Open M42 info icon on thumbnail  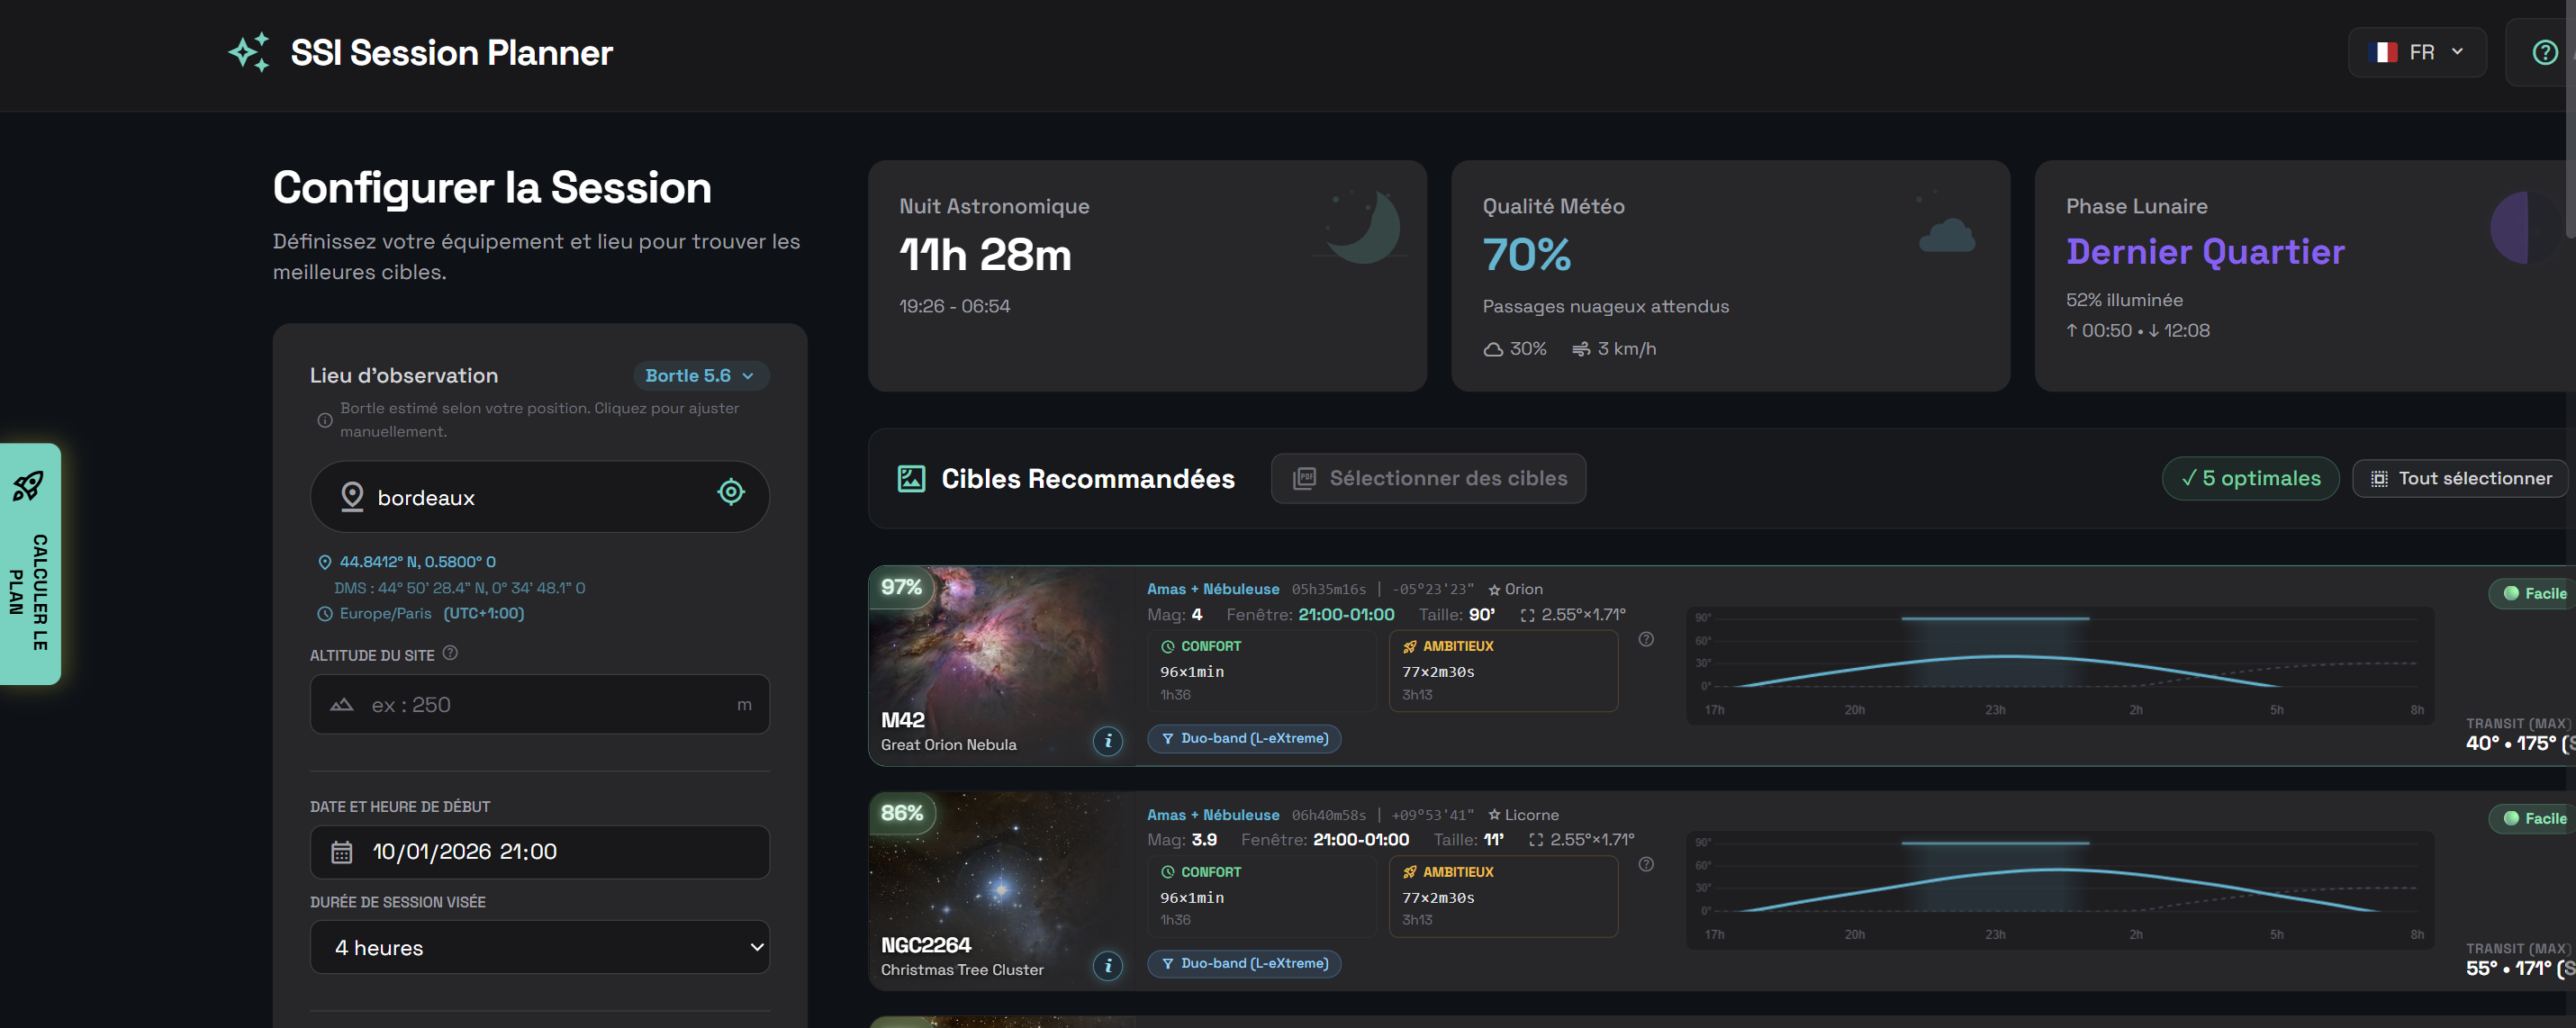(1107, 741)
